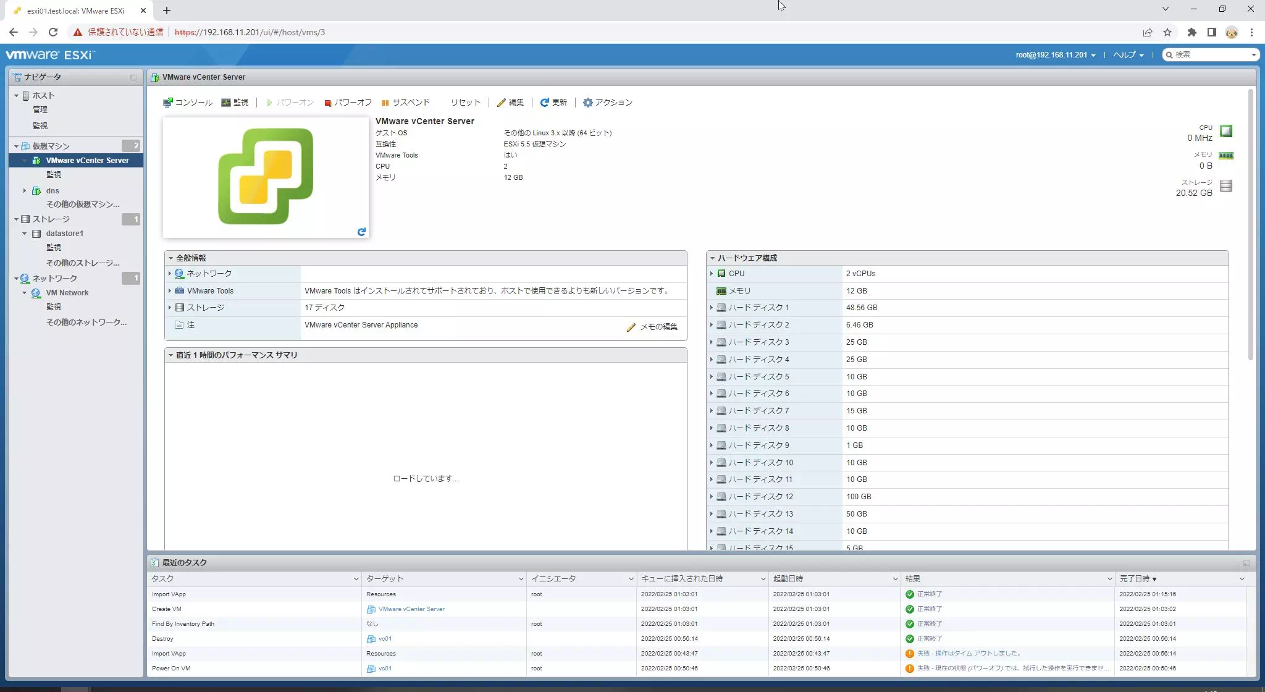Collapse the ネットワーク navigator node
This screenshot has height=692, width=1265.
pyautogui.click(x=17, y=279)
